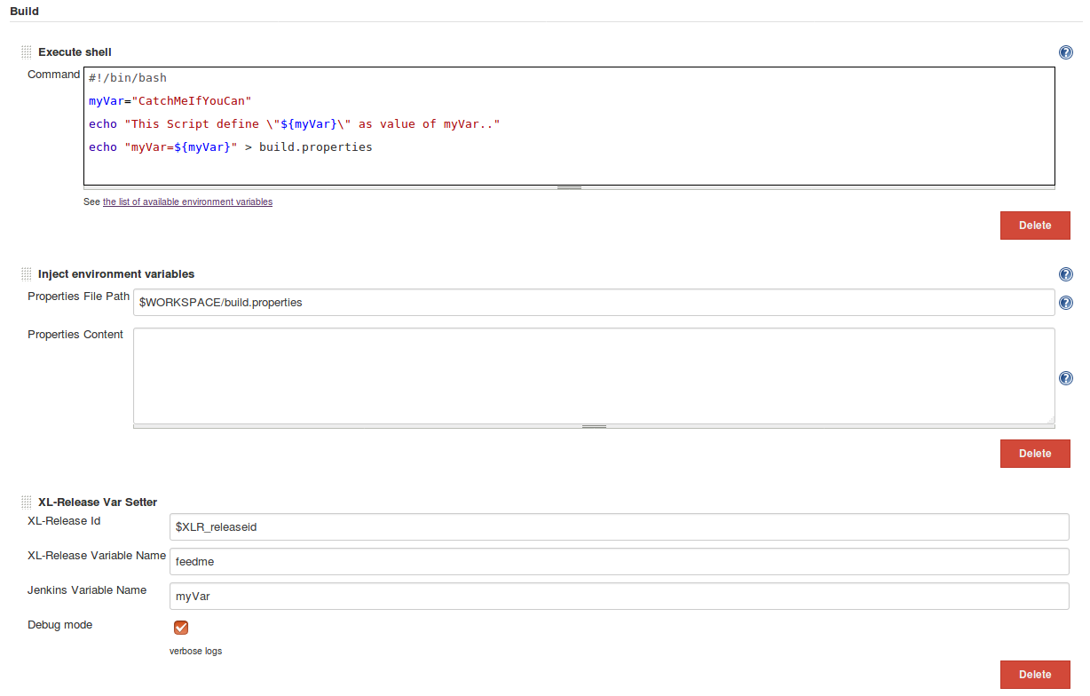Delete the Execute shell build step
The width and height of the screenshot is (1090, 696).
pyautogui.click(x=1035, y=225)
